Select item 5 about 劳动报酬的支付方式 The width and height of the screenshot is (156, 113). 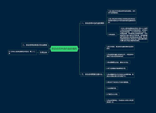point(120,75)
